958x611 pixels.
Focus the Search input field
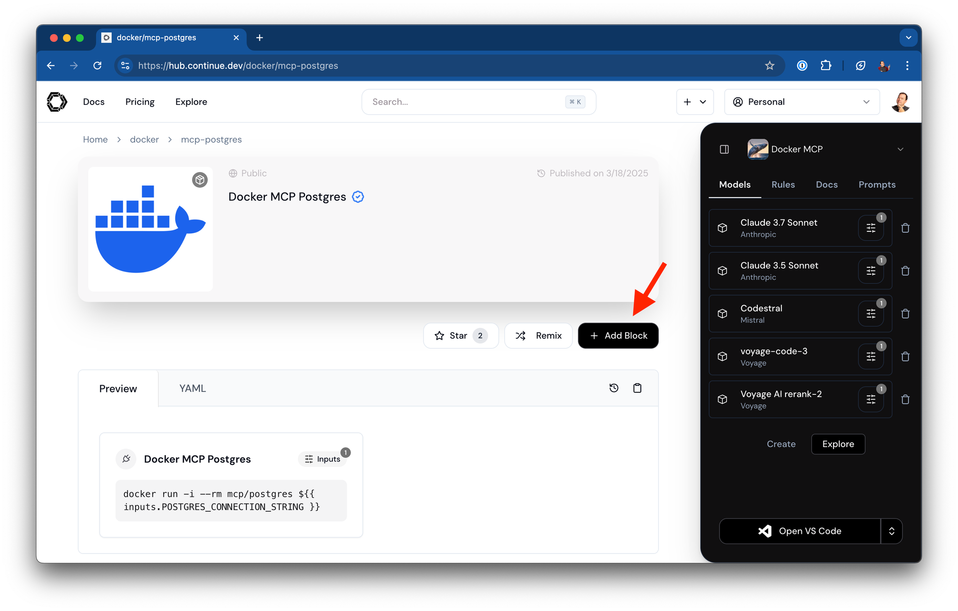[x=467, y=102]
